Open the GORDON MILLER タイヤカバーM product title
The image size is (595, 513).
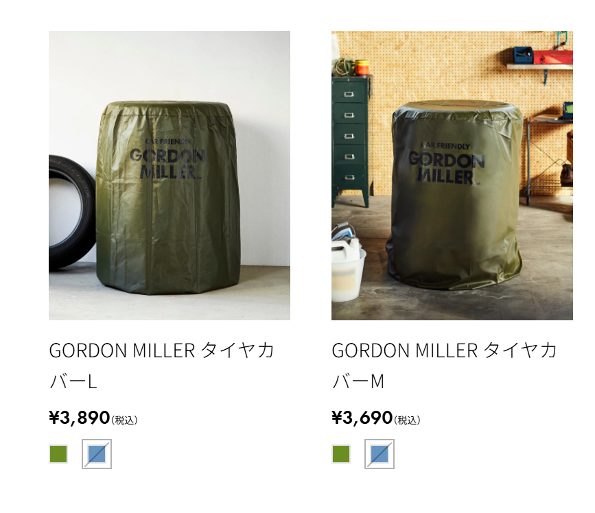click(x=444, y=366)
